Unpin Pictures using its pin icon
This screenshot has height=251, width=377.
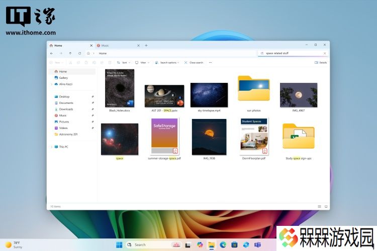tap(93, 122)
